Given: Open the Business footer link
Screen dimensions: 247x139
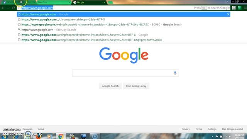Looking at the screenshot, I should pyautogui.click(x=27, y=129).
